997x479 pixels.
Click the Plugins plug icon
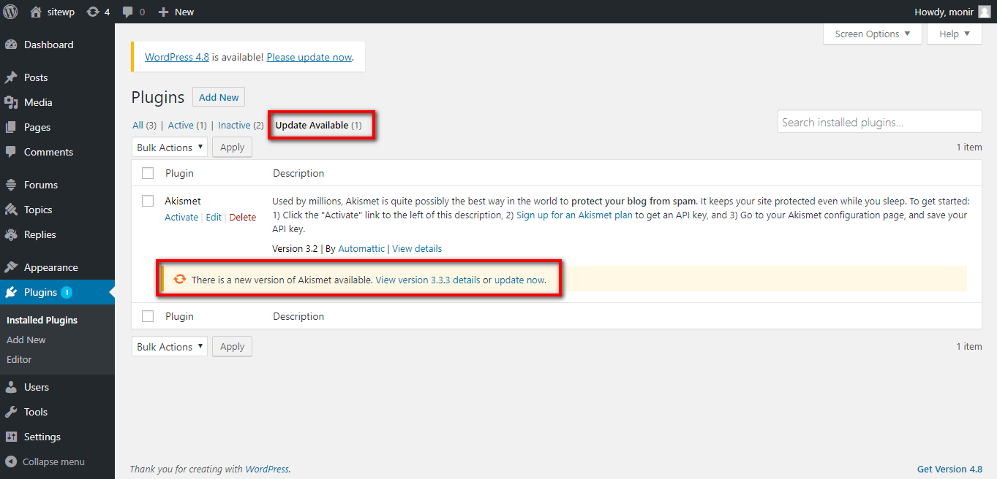click(x=11, y=292)
